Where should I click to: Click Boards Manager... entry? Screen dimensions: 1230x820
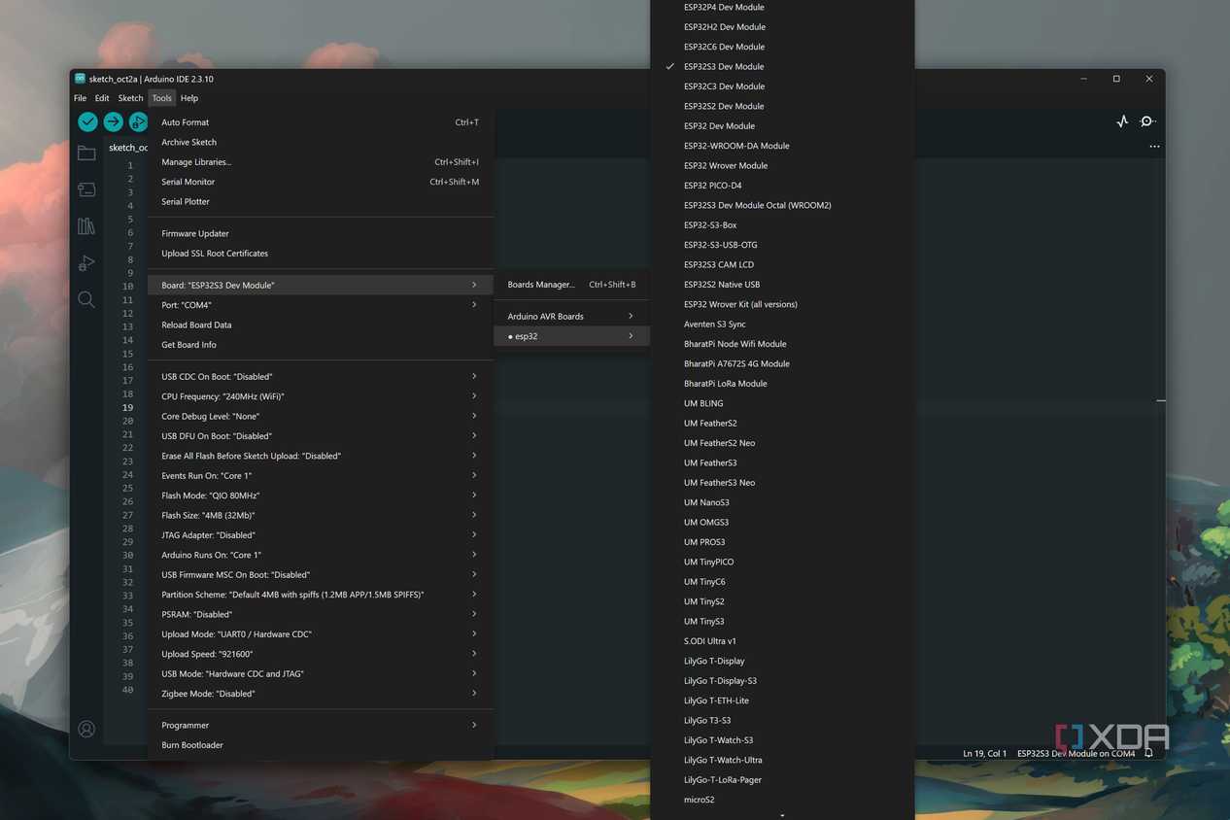click(571, 285)
